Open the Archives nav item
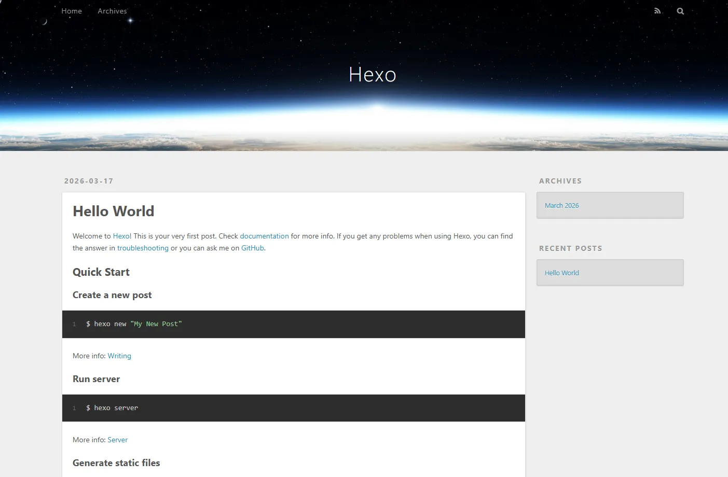Image resolution: width=728 pixels, height=477 pixels. coord(112,11)
